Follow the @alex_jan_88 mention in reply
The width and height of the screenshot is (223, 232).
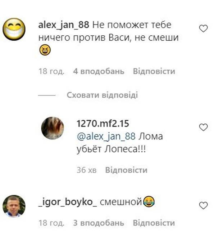tap(106, 136)
